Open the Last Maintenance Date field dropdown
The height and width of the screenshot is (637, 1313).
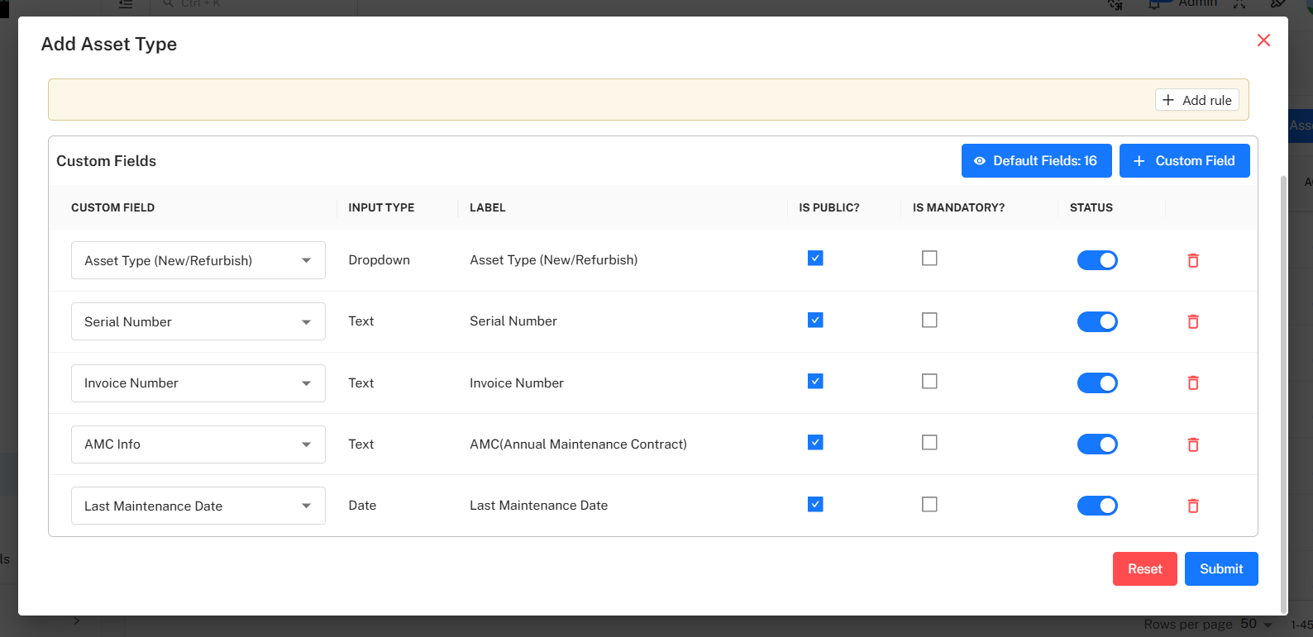pos(198,506)
